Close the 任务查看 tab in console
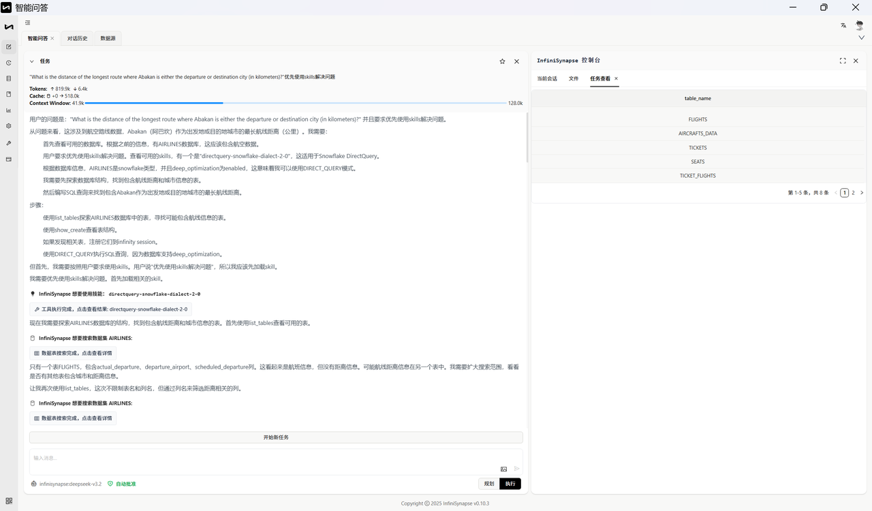872x511 pixels. (617, 78)
